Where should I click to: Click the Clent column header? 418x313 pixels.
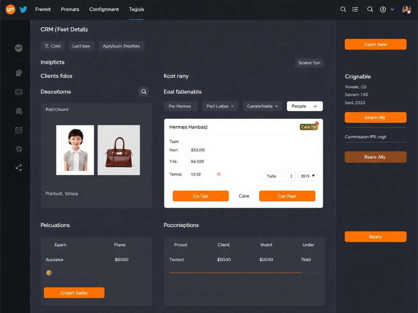coord(224,245)
